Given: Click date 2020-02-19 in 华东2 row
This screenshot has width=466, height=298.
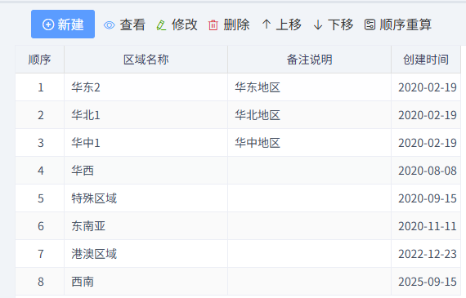Looking at the screenshot, I should point(428,87).
